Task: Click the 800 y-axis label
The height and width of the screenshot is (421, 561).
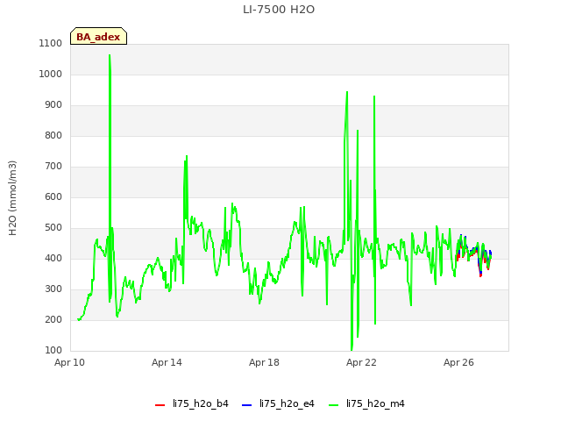Action: 53,136
